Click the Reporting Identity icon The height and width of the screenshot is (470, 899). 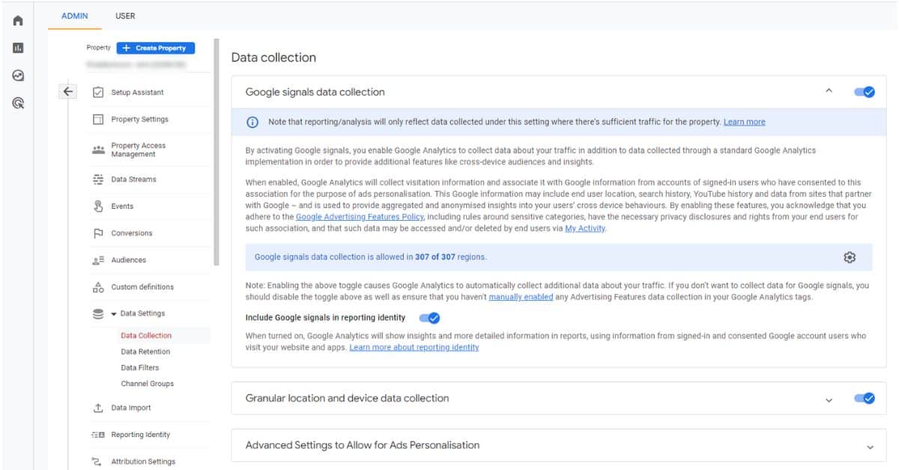coord(97,435)
